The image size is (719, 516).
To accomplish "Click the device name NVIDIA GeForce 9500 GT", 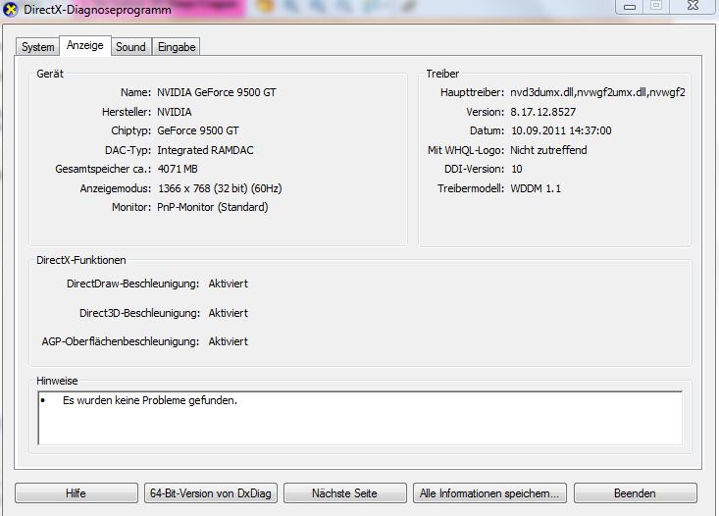I will click(x=217, y=92).
